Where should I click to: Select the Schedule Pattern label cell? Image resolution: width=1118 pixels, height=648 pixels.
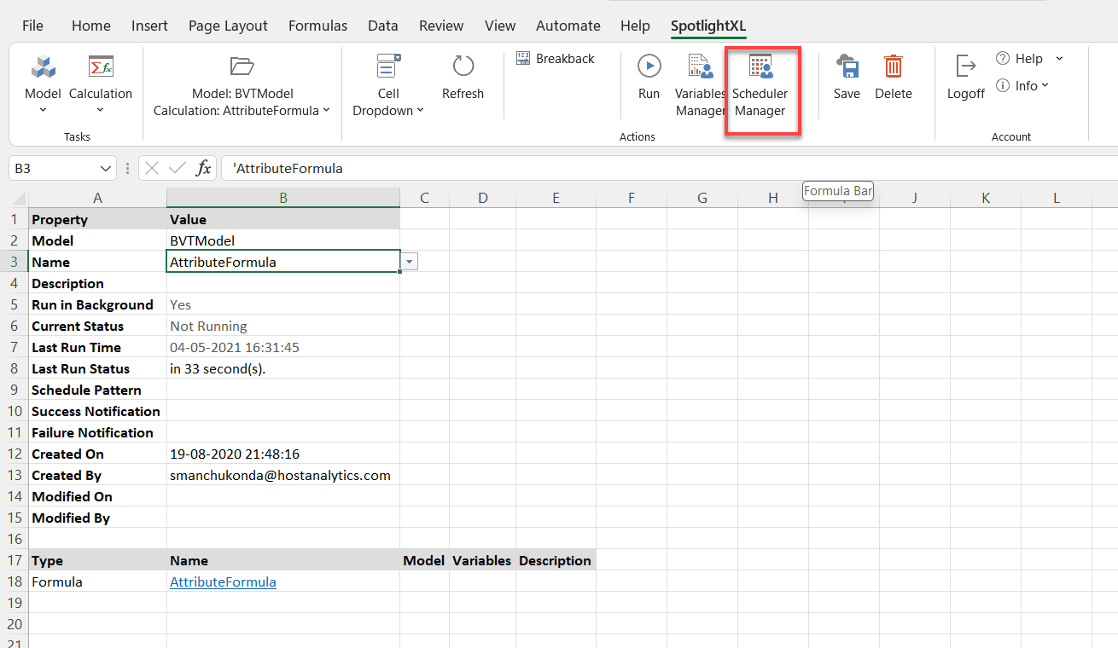(97, 391)
